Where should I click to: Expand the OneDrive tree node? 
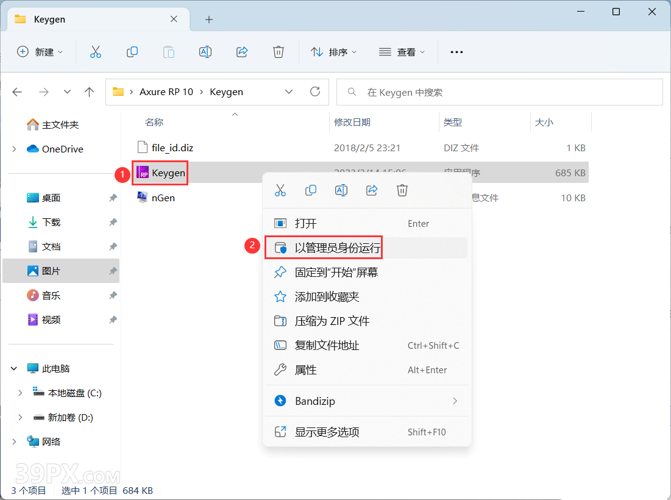point(14,149)
